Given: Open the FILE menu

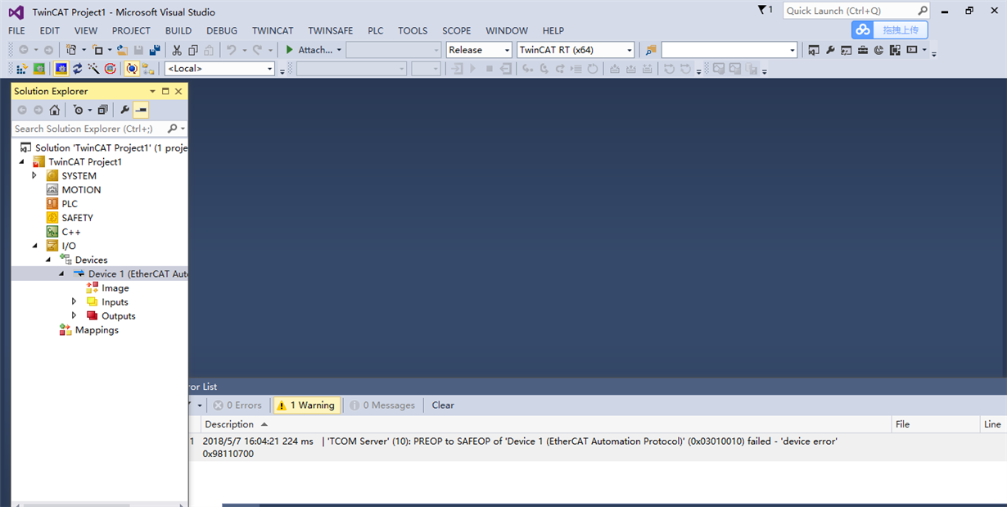Looking at the screenshot, I should [x=16, y=30].
